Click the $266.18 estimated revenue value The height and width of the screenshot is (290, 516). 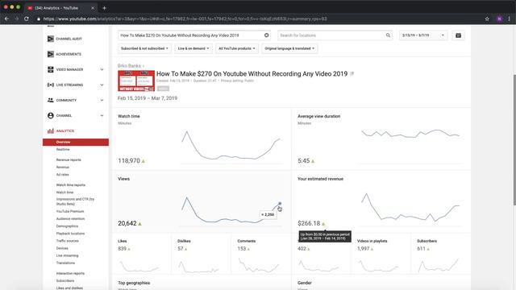click(309, 223)
